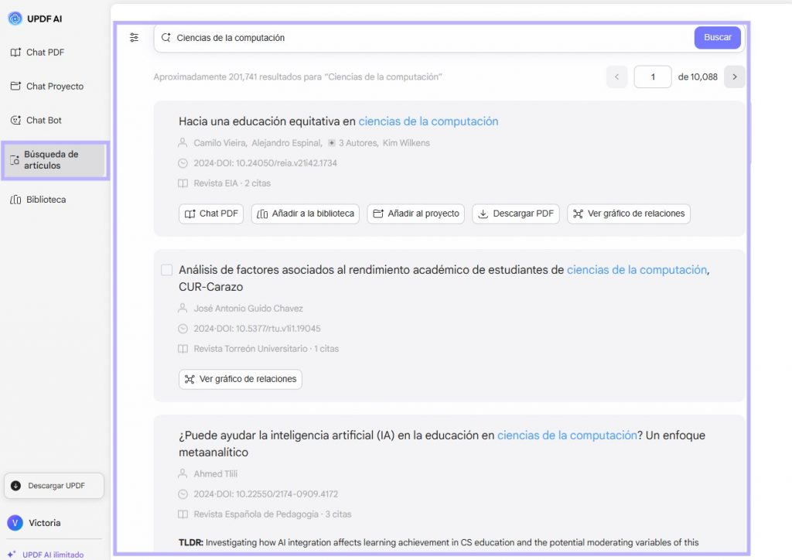Click Descargar PDF button
The height and width of the screenshot is (560, 792).
[516, 213]
